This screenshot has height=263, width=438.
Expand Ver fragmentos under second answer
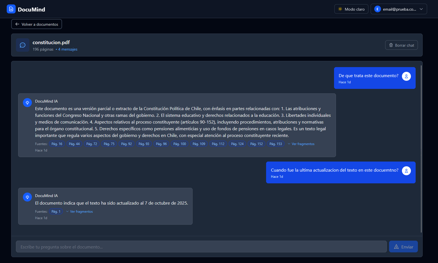click(x=80, y=212)
